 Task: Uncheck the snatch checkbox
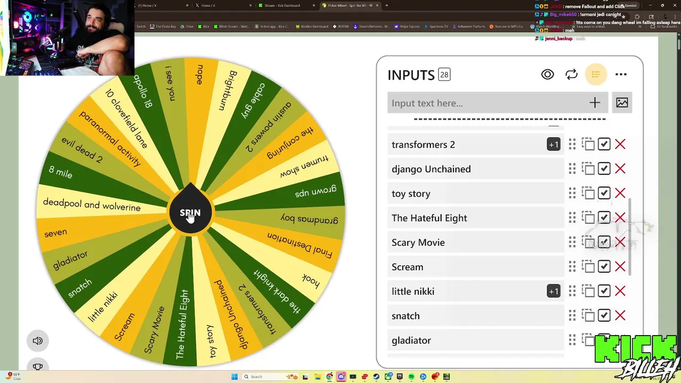click(x=604, y=315)
